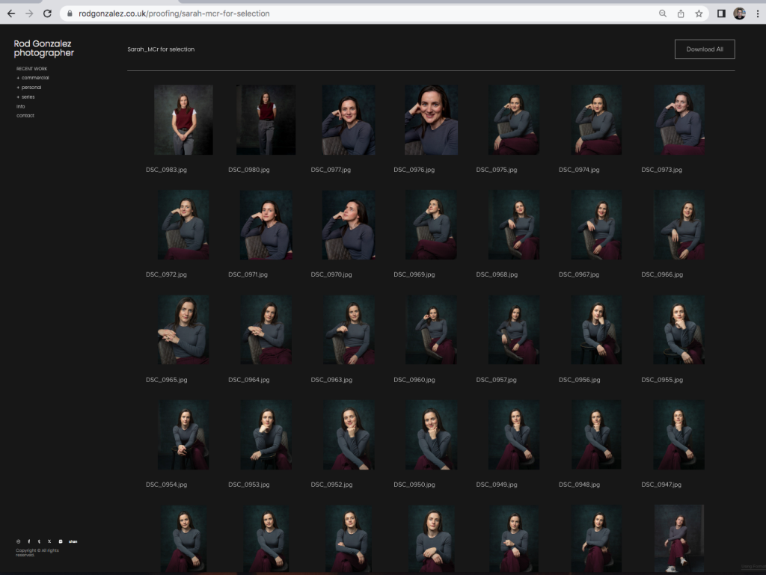Bookmark this page with the star icon
Screen dimensions: 766x575
click(699, 13)
